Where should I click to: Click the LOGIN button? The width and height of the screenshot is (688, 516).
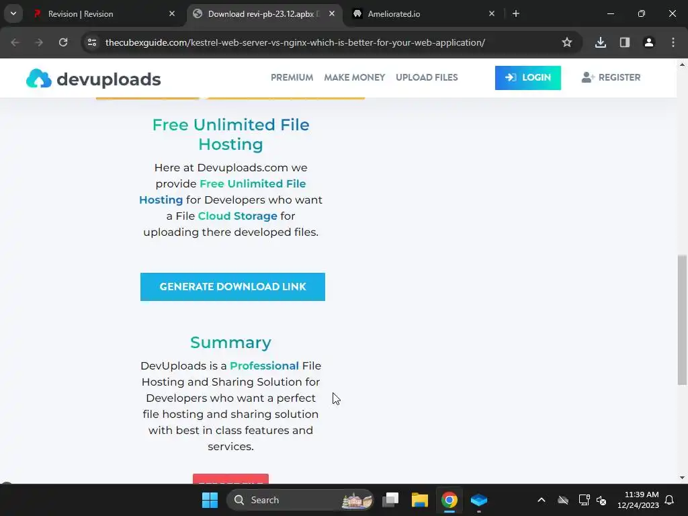pos(528,78)
